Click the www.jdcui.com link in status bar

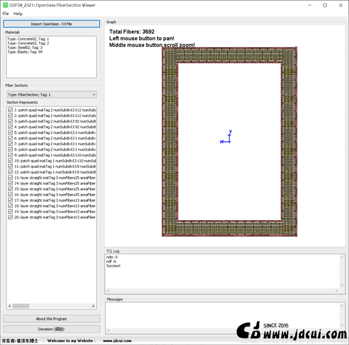click(x=117, y=341)
